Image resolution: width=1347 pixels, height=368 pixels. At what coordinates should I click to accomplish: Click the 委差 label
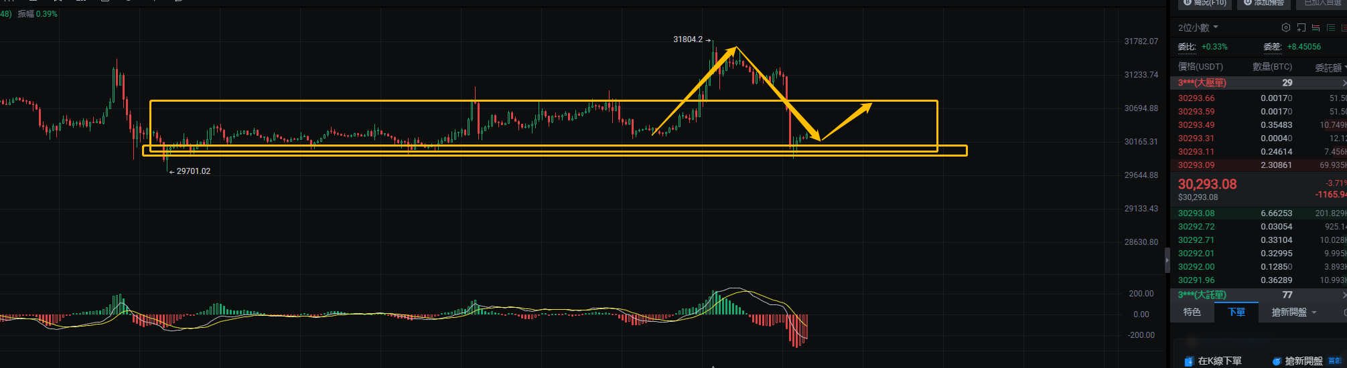[x=1272, y=47]
